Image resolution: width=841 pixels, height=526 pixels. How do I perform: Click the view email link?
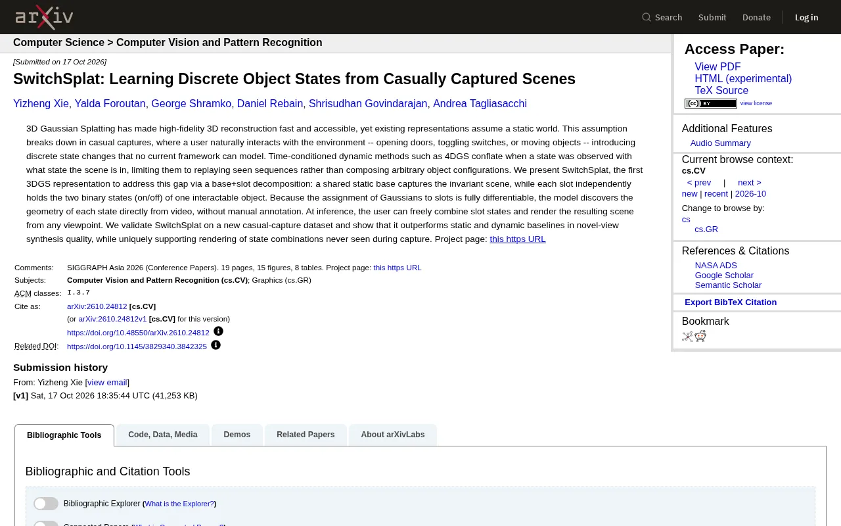(x=108, y=383)
